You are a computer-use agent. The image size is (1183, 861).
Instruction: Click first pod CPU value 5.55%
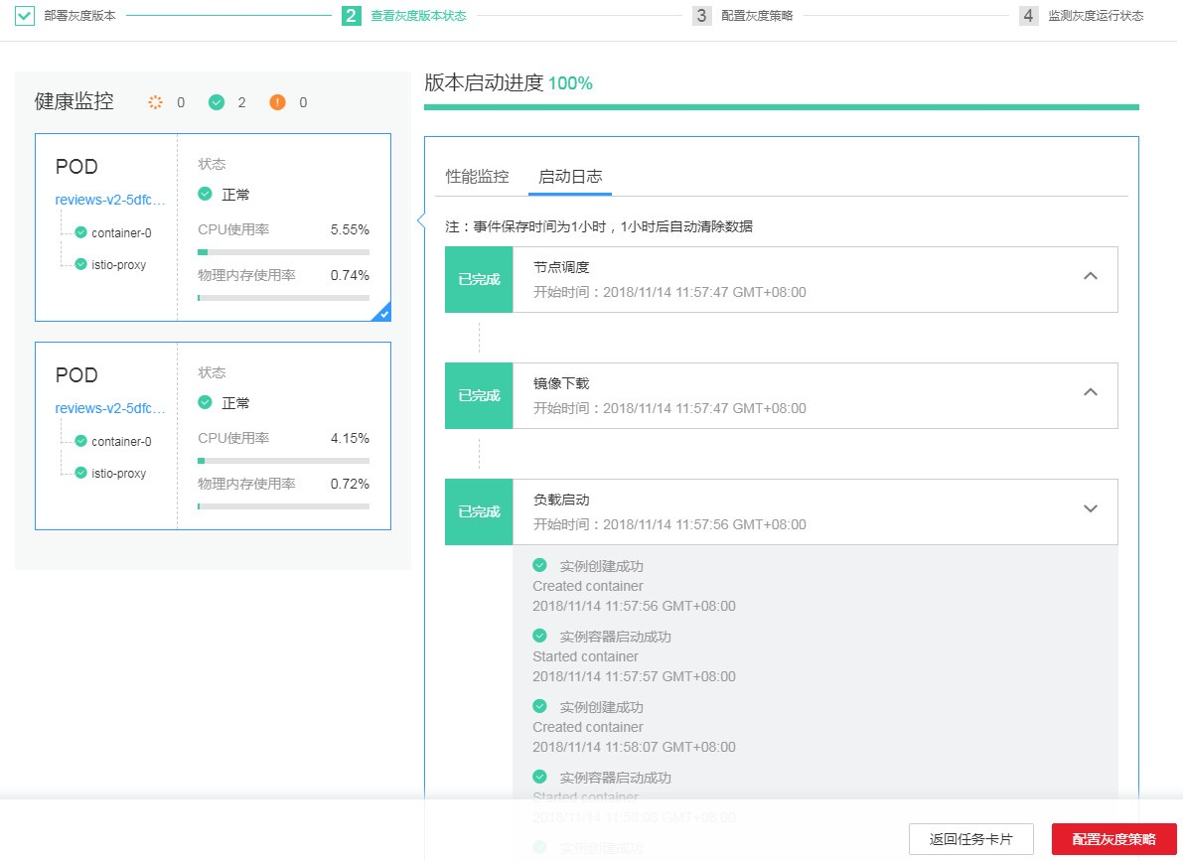pyautogui.click(x=350, y=229)
